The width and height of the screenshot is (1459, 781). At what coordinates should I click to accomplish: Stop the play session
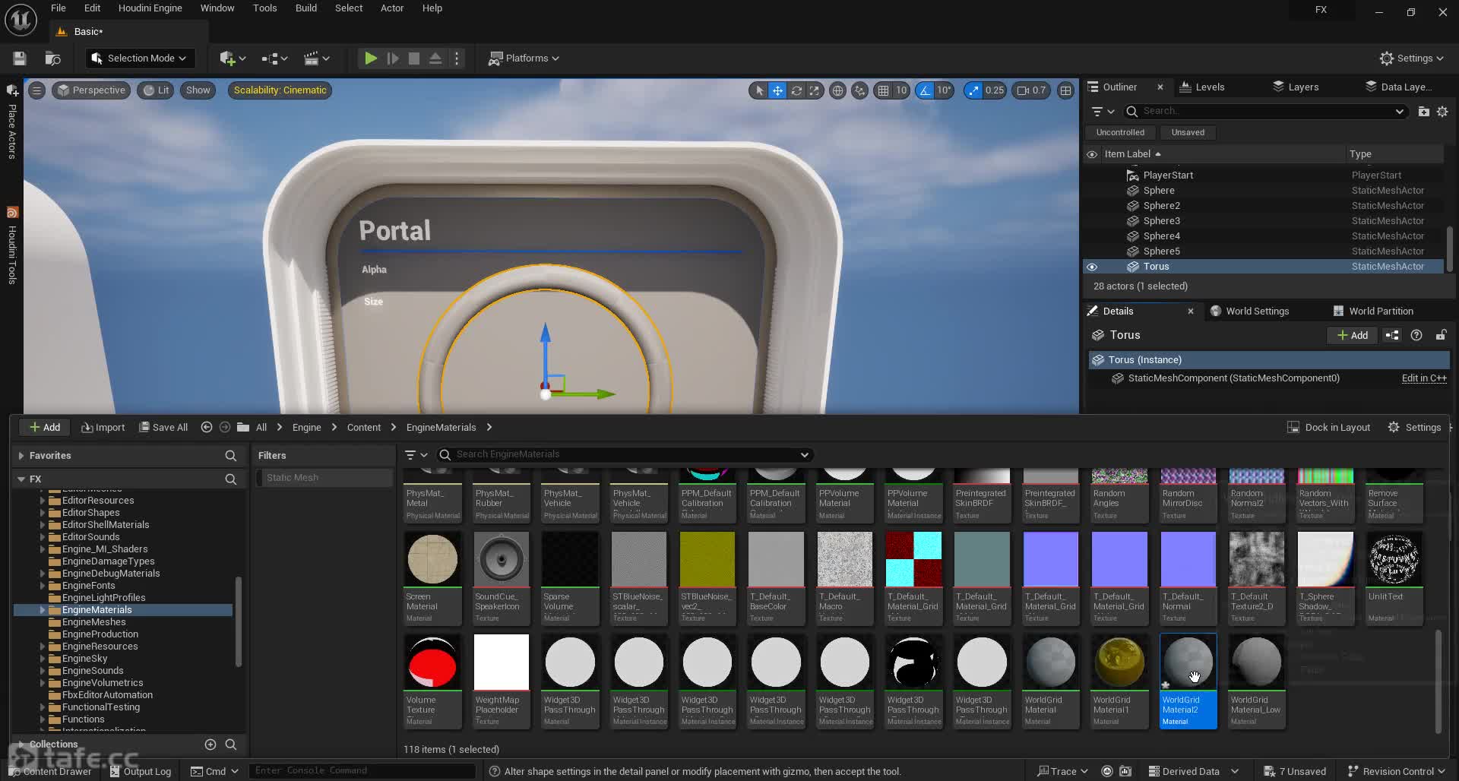coord(414,58)
